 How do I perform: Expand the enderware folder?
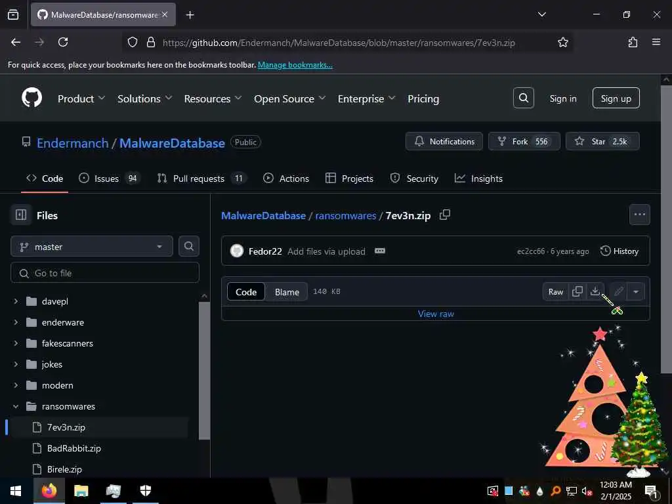16,322
